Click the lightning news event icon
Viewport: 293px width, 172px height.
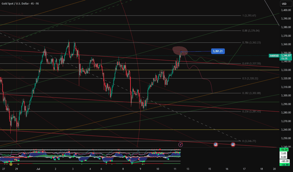[x=180, y=144]
